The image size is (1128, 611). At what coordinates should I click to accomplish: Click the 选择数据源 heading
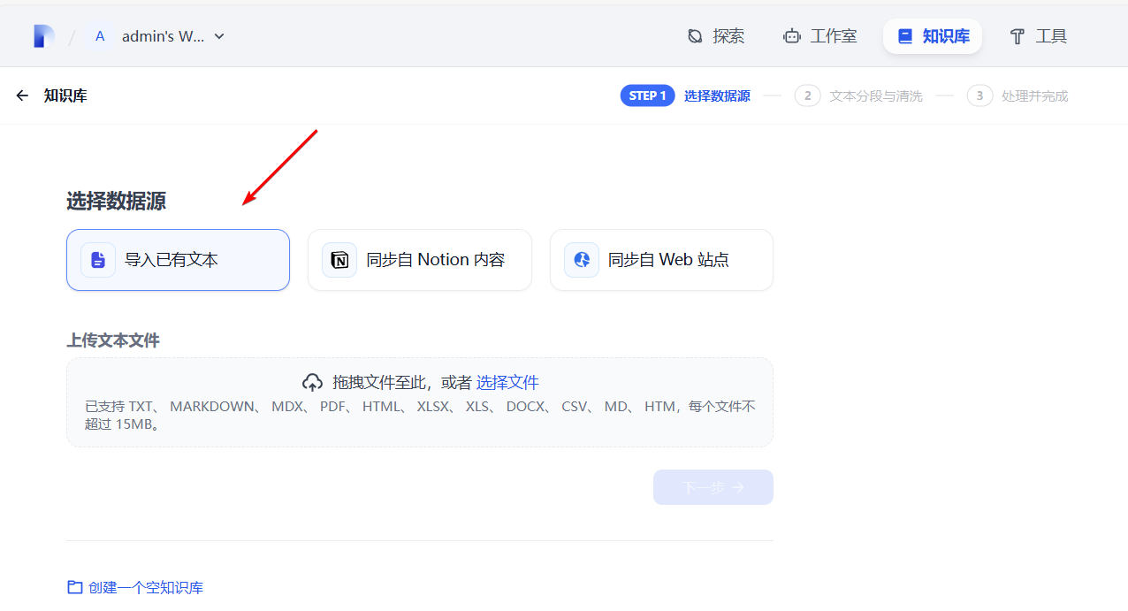coord(116,201)
